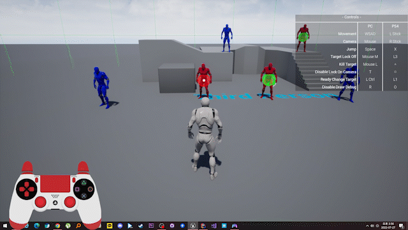Click the 'Movement' control label
This screenshot has height=230, width=408.
tap(347, 34)
